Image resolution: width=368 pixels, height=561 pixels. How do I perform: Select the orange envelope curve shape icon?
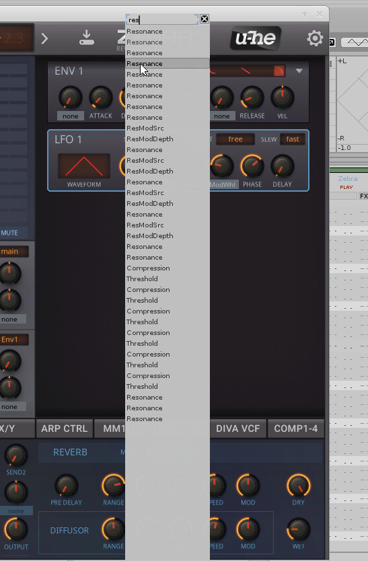(279, 71)
